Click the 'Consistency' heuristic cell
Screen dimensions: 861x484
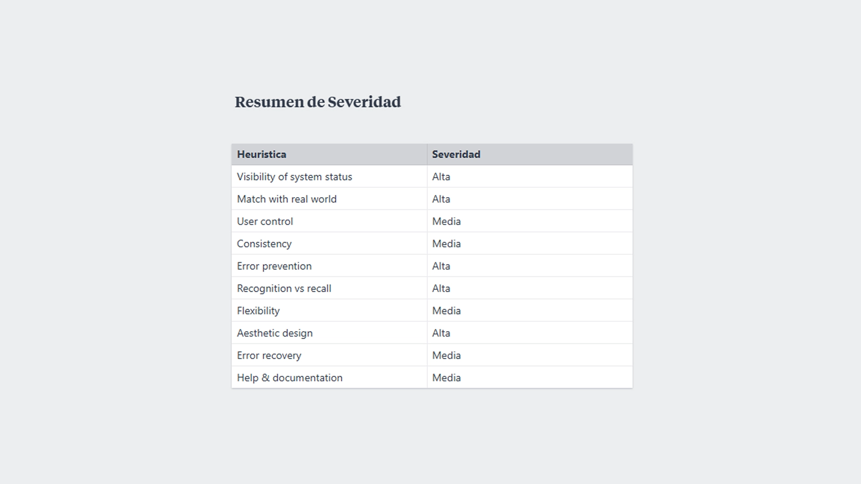264,244
